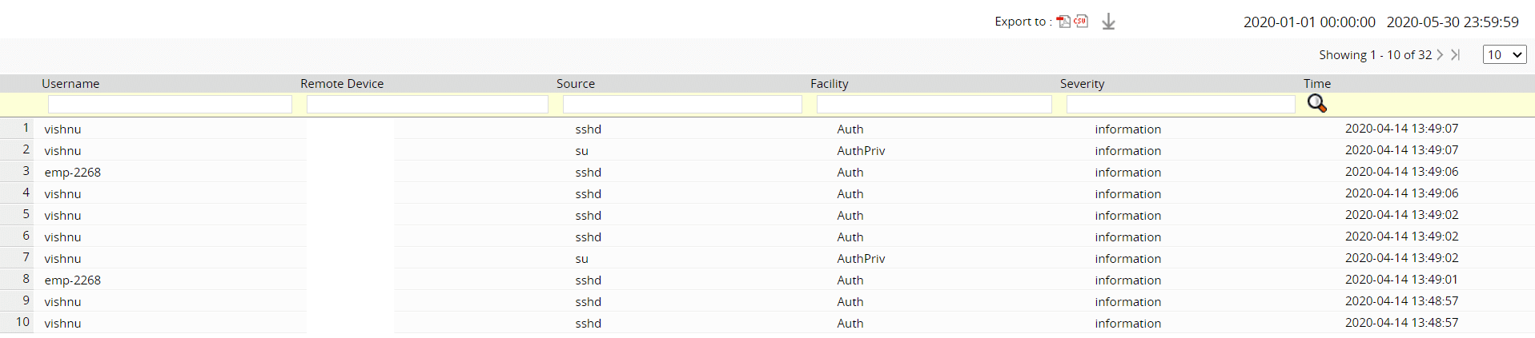Image resolution: width=1535 pixels, height=338 pixels.
Task: Click the Facility column header
Action: (x=829, y=84)
